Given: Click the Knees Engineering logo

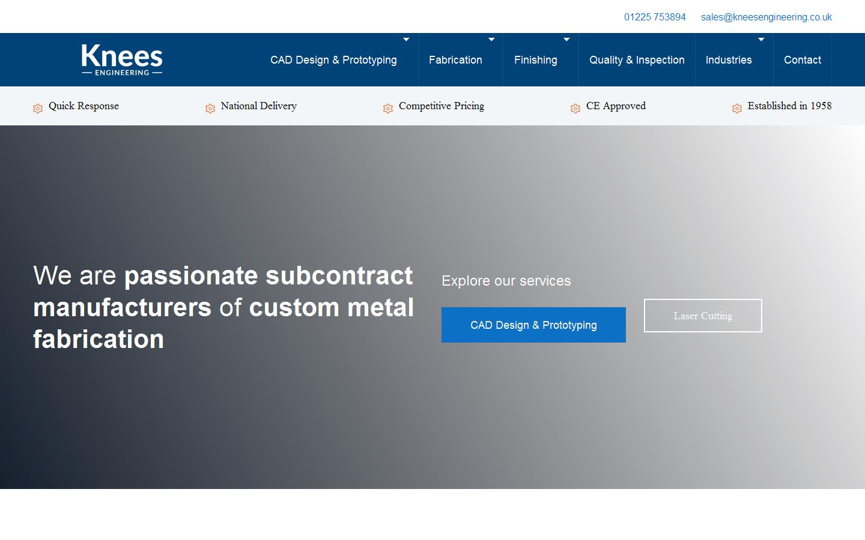Looking at the screenshot, I should click(122, 59).
